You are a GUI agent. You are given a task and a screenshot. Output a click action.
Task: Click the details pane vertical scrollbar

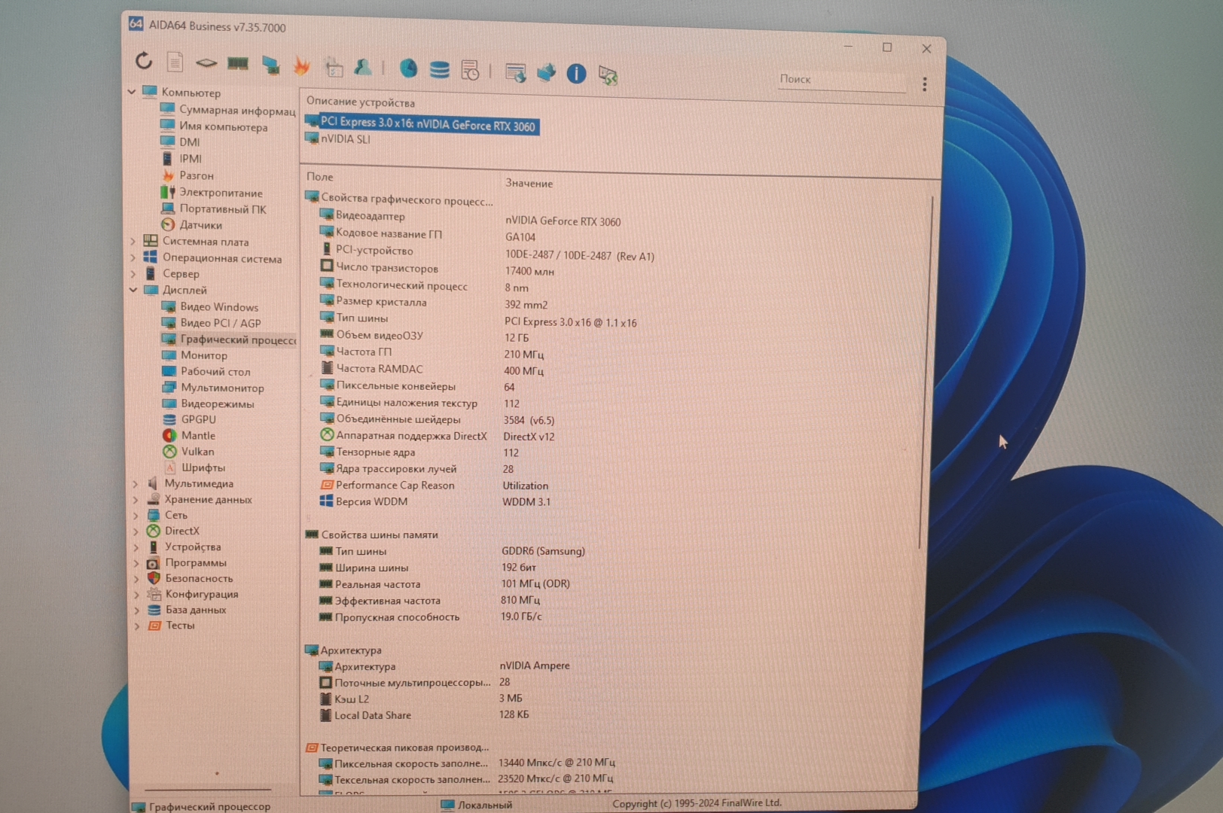click(x=926, y=373)
